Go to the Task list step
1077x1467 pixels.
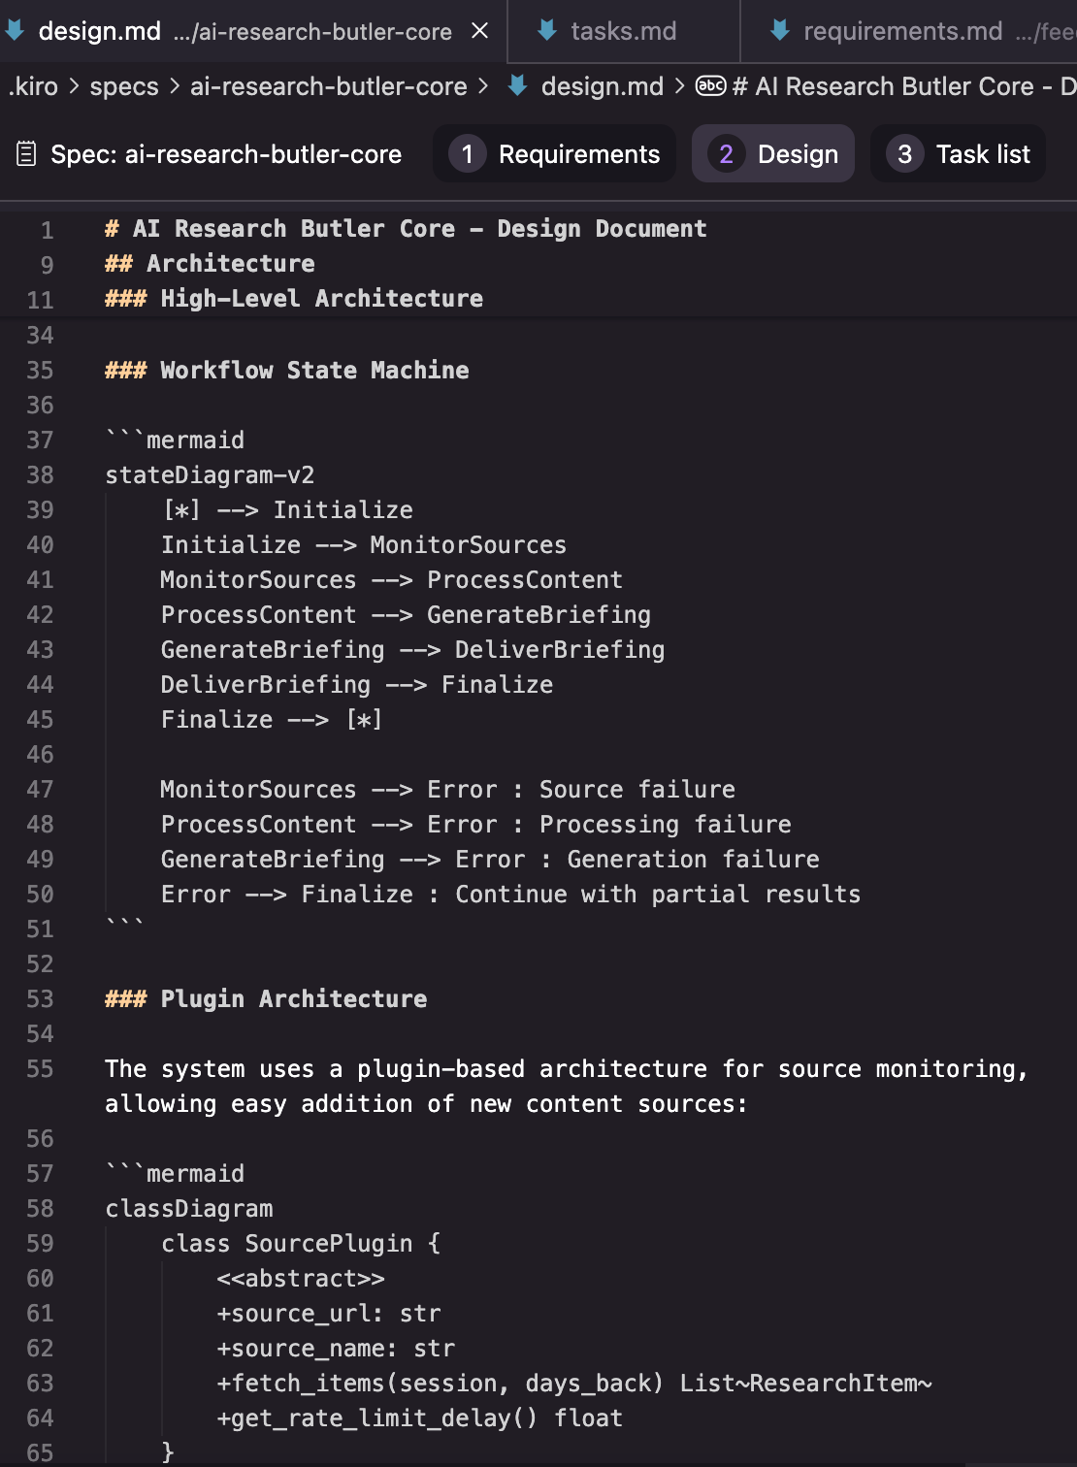(959, 153)
